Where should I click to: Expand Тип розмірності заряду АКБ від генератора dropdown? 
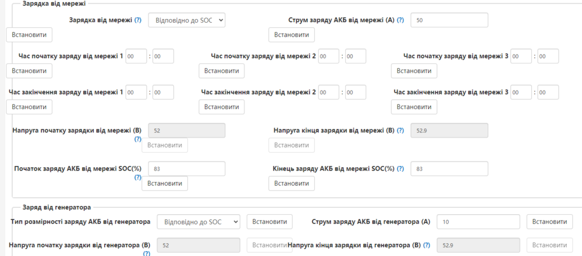[198, 222]
